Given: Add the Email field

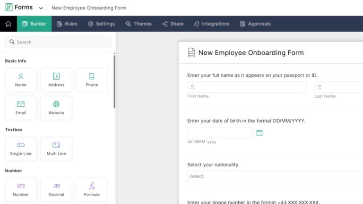Looking at the screenshot, I should 21,108.
